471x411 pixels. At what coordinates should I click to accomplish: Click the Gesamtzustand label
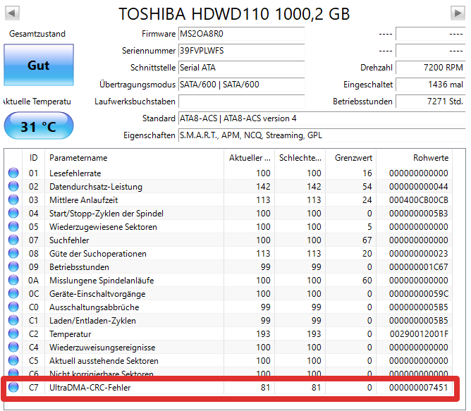(x=37, y=34)
